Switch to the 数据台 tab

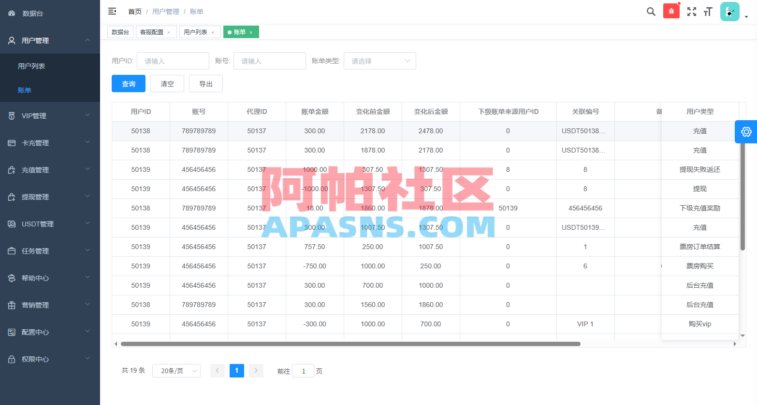(120, 32)
